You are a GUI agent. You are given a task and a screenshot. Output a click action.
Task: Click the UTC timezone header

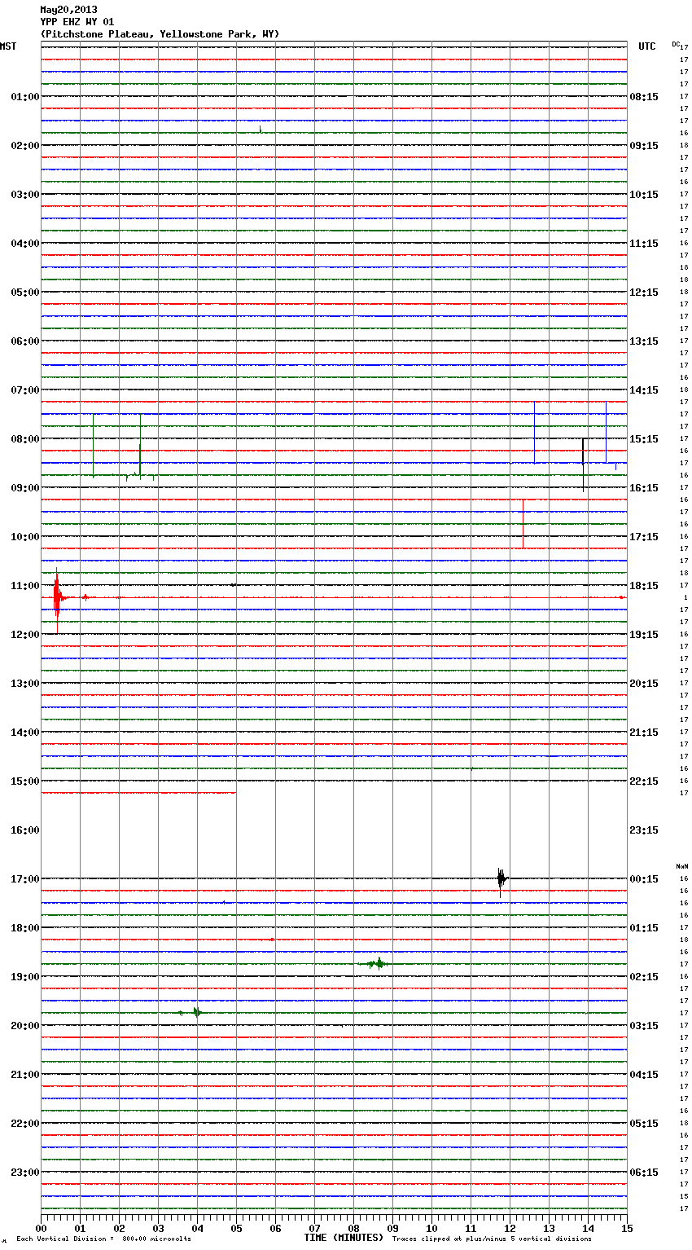(x=646, y=46)
